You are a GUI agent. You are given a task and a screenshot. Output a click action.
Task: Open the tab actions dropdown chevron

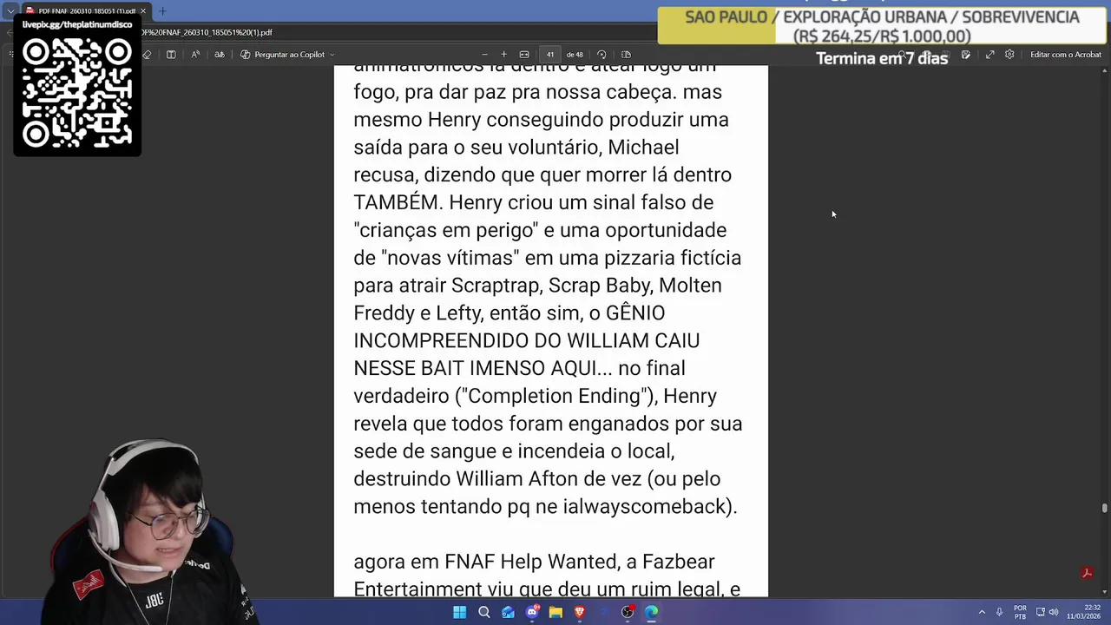point(10,11)
